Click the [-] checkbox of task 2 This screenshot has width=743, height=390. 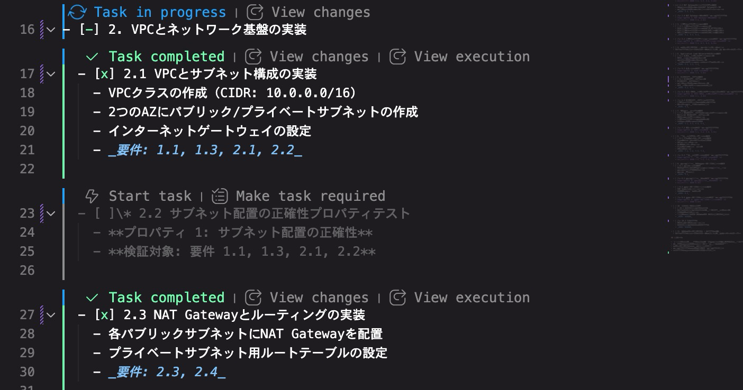coord(88,30)
